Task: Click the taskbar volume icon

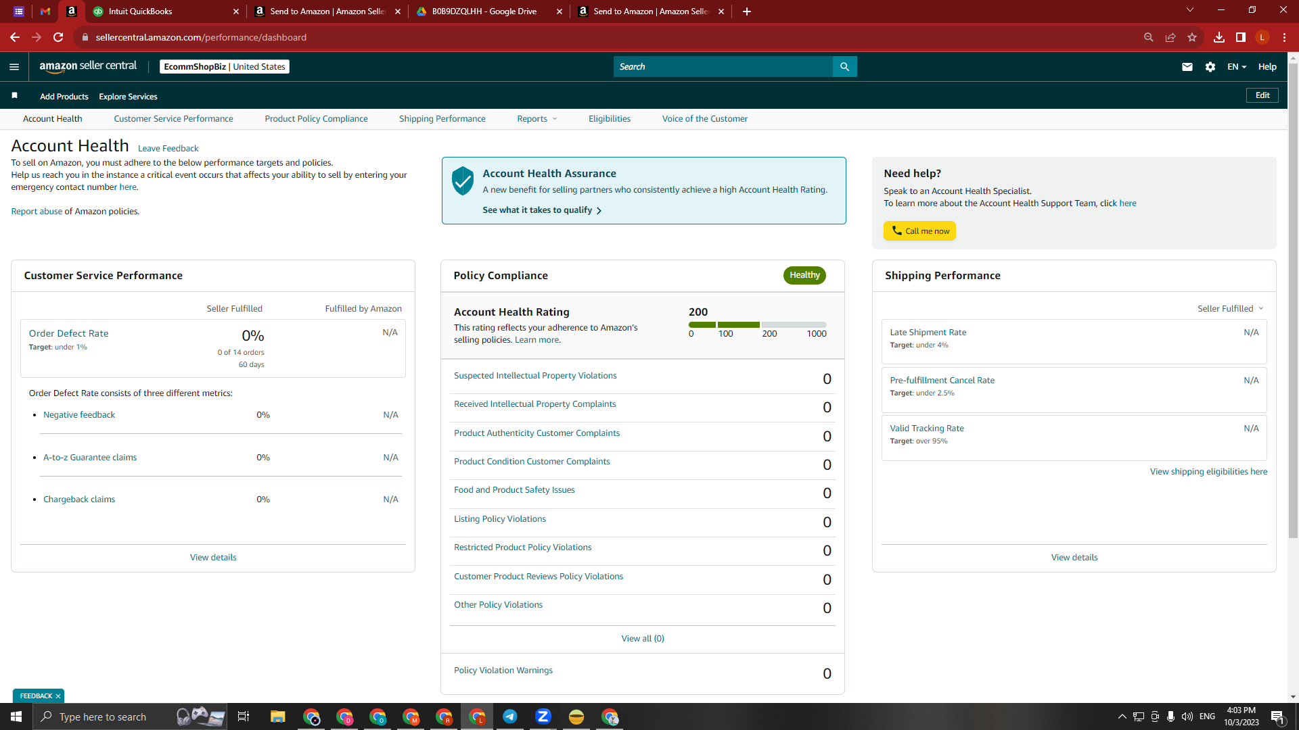Action: tap(1187, 716)
